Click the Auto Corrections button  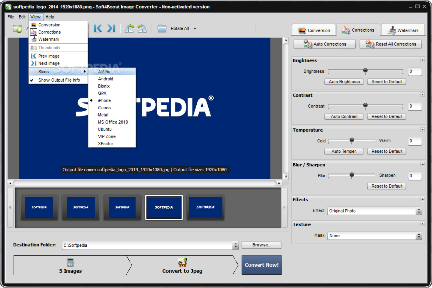(x=324, y=44)
